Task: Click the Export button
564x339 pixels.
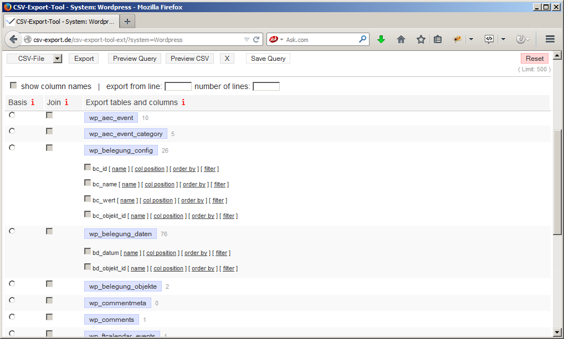Action: (x=84, y=59)
